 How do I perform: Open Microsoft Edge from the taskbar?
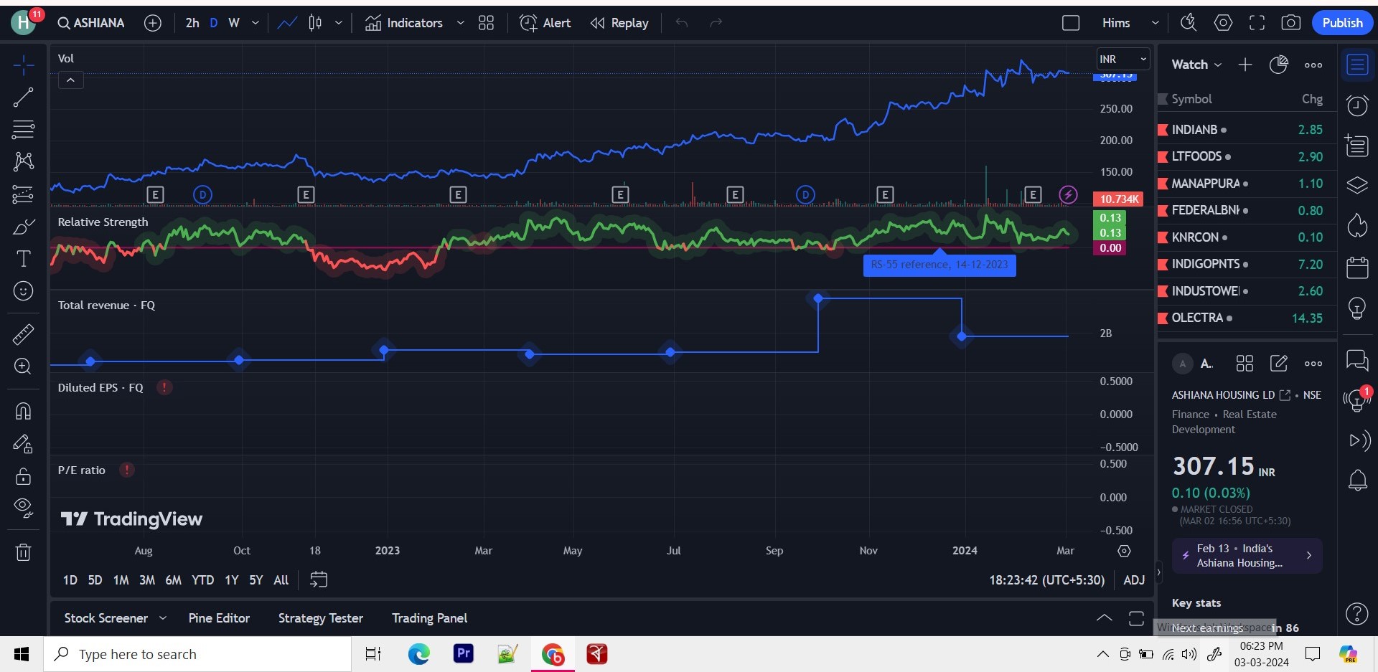[x=419, y=654]
